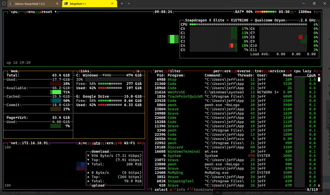This screenshot has height=195, width=330.
Task: Terminate the selected process
Action: point(203,190)
